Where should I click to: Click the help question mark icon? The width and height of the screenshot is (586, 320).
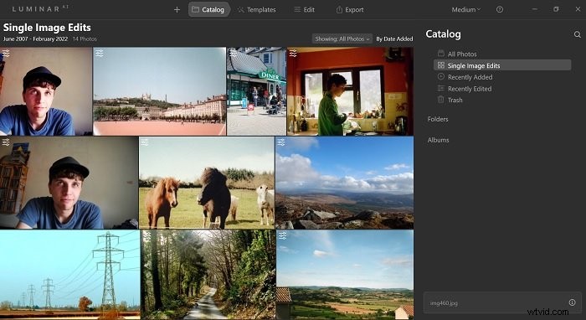tap(500, 10)
